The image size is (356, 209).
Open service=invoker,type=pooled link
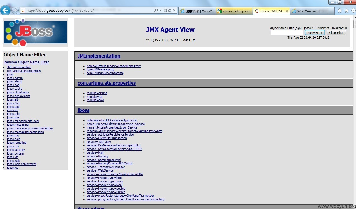tap(106, 189)
